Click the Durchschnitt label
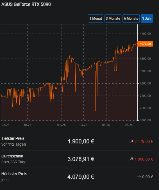 pyautogui.click(x=12, y=156)
